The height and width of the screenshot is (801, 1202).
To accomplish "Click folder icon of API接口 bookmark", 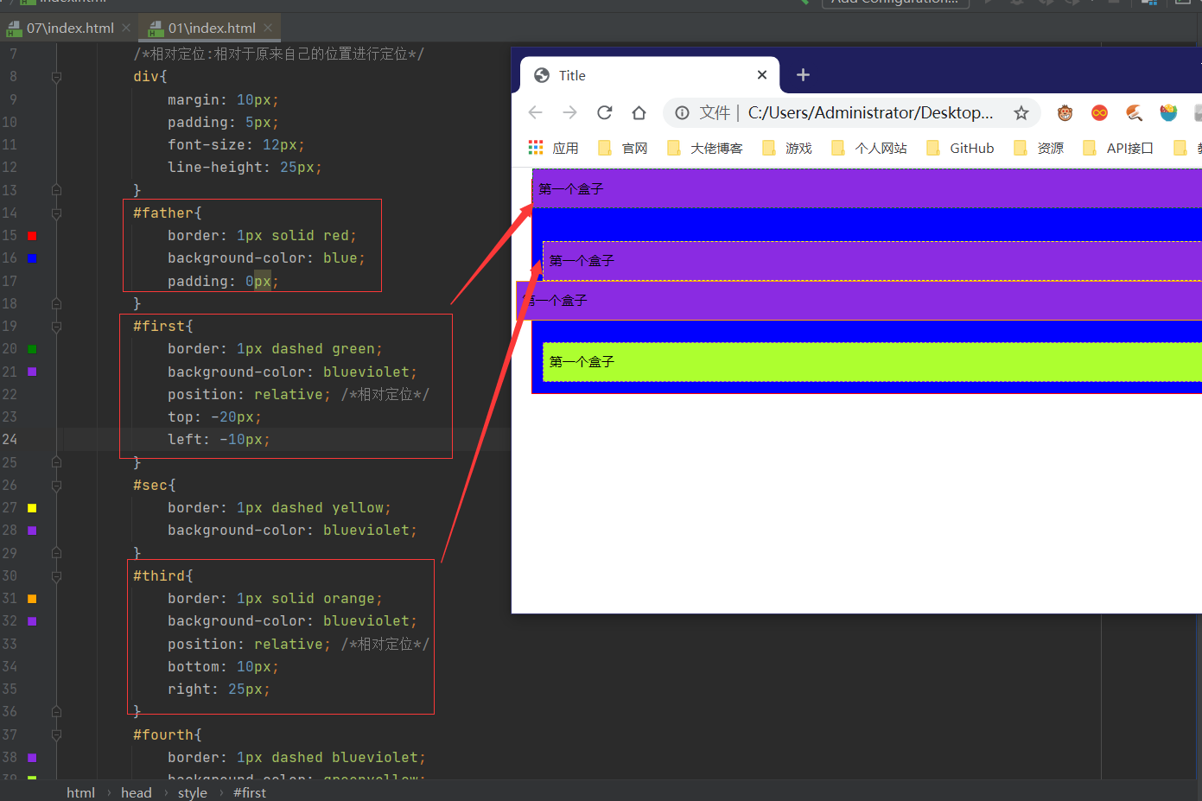I will (1090, 148).
